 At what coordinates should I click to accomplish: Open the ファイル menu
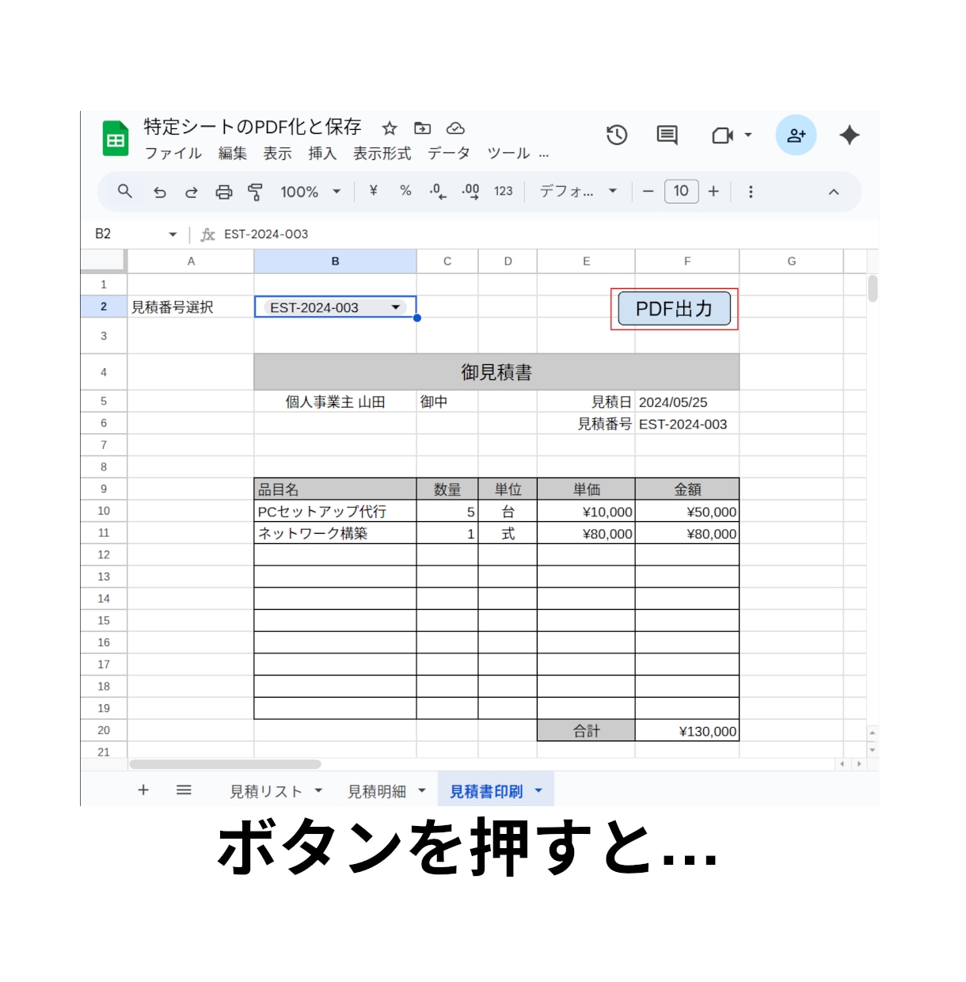point(173,154)
